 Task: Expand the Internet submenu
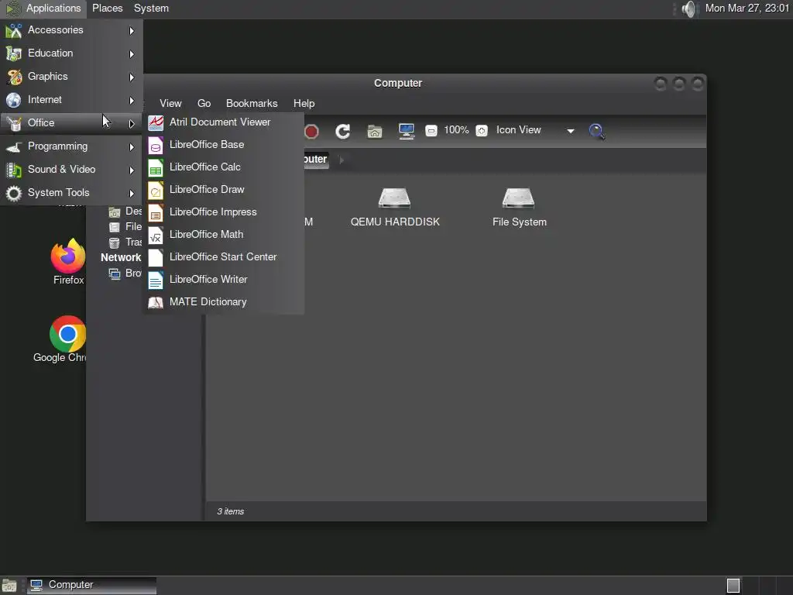coord(71,100)
